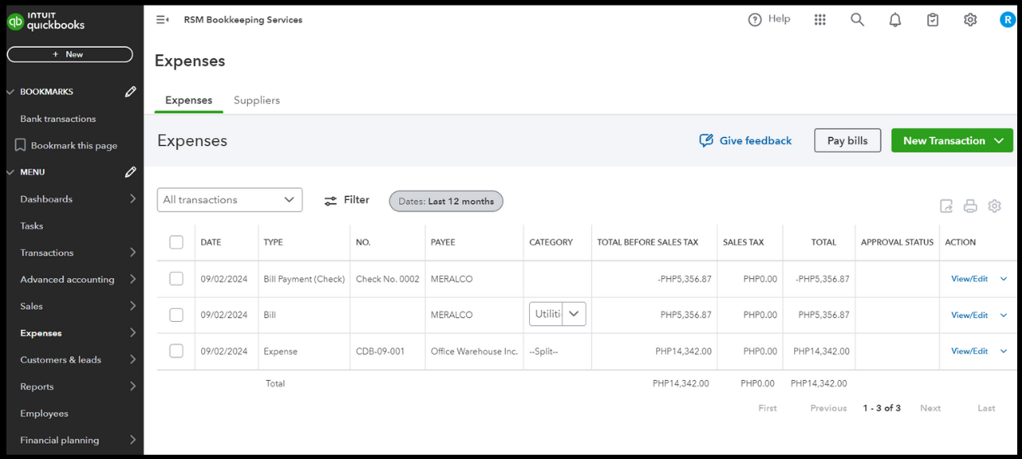
Task: Sort by the PAYEE column header
Action: point(443,242)
